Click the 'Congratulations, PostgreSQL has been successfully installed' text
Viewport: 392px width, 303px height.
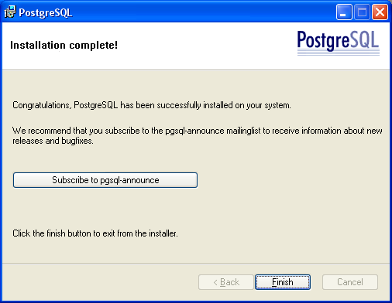click(152, 105)
